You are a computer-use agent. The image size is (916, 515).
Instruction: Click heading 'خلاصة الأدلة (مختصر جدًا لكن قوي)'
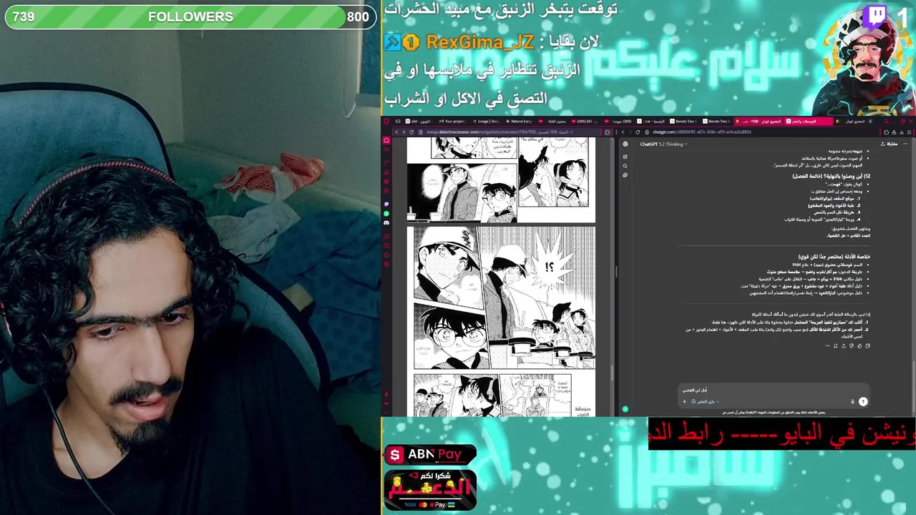pyautogui.click(x=834, y=257)
